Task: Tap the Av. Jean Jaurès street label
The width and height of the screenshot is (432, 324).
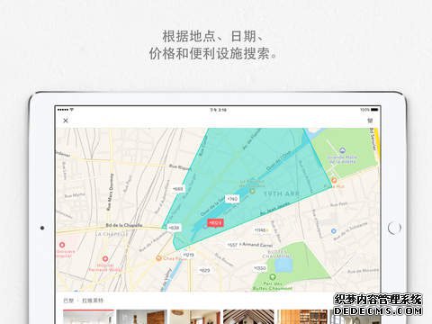Action: pos(275,209)
